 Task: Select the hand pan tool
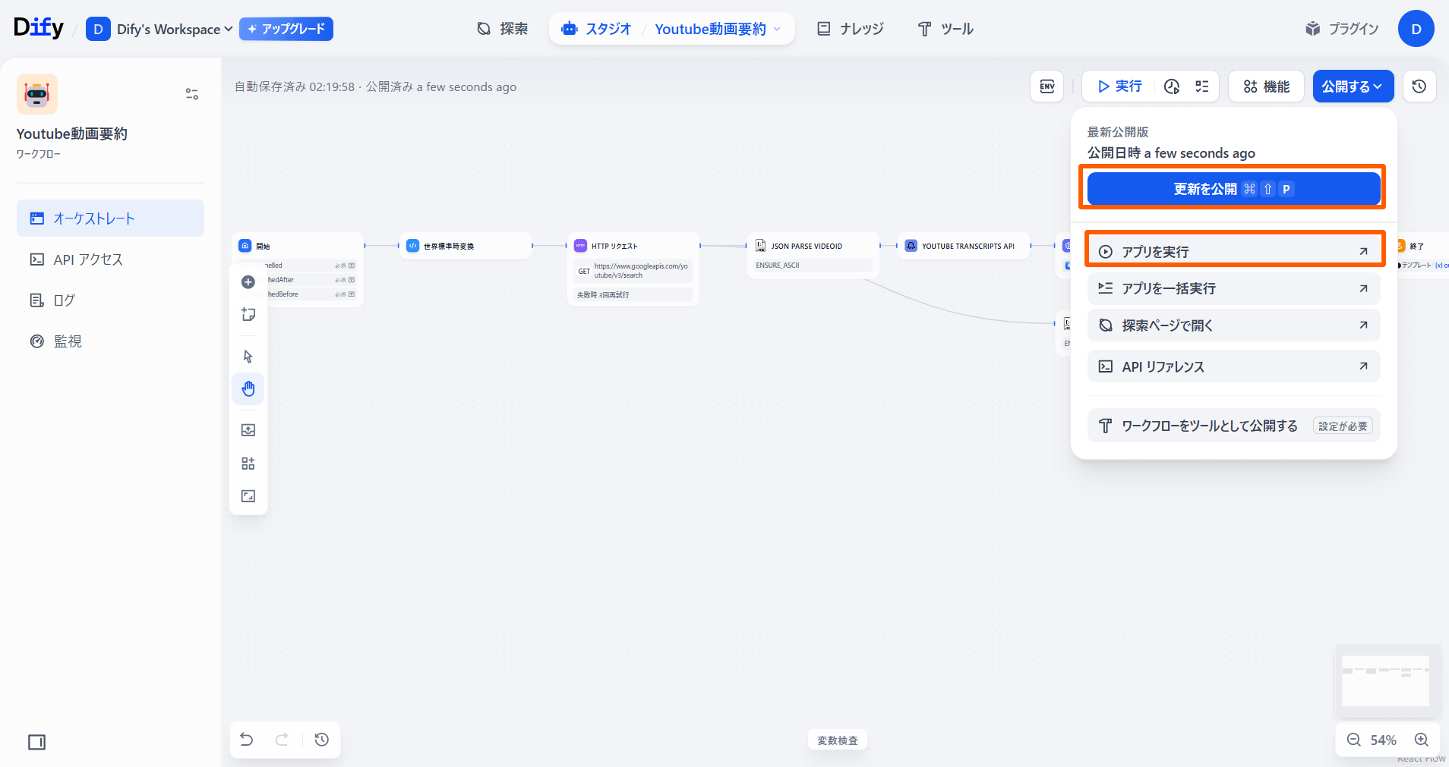point(248,389)
